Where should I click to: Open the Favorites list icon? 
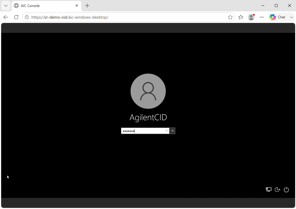coord(241,17)
